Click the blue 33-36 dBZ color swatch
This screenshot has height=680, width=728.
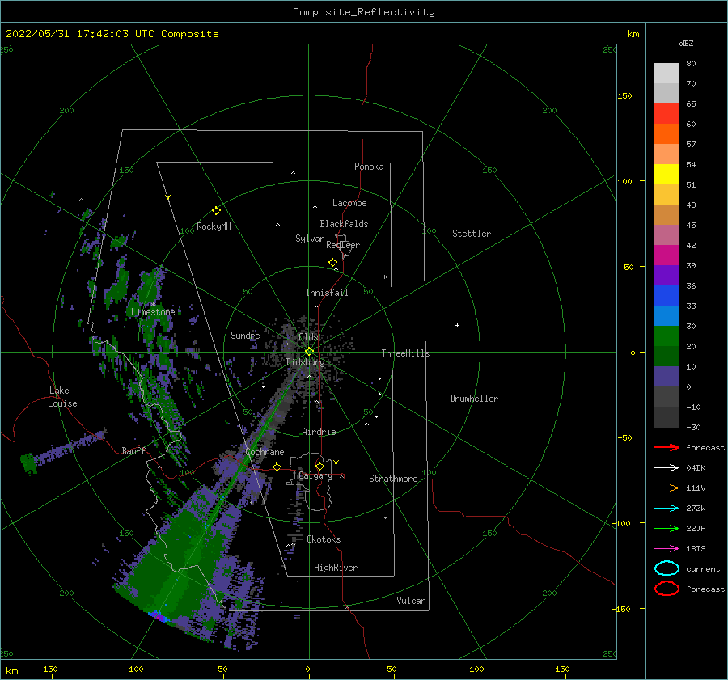click(667, 296)
